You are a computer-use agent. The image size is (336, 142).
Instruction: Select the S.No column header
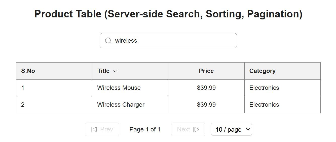[x=28, y=71]
